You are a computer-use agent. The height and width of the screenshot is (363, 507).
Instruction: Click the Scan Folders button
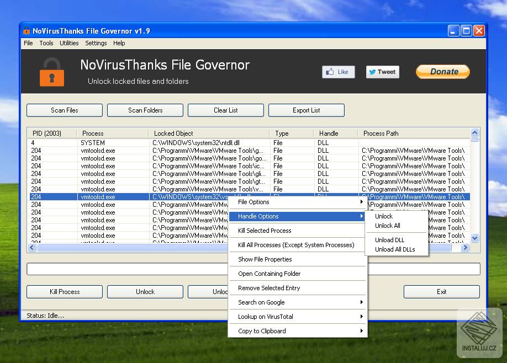pyautogui.click(x=145, y=110)
